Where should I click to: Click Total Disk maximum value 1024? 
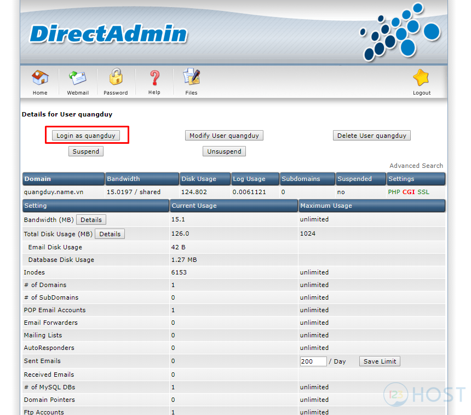click(x=308, y=233)
